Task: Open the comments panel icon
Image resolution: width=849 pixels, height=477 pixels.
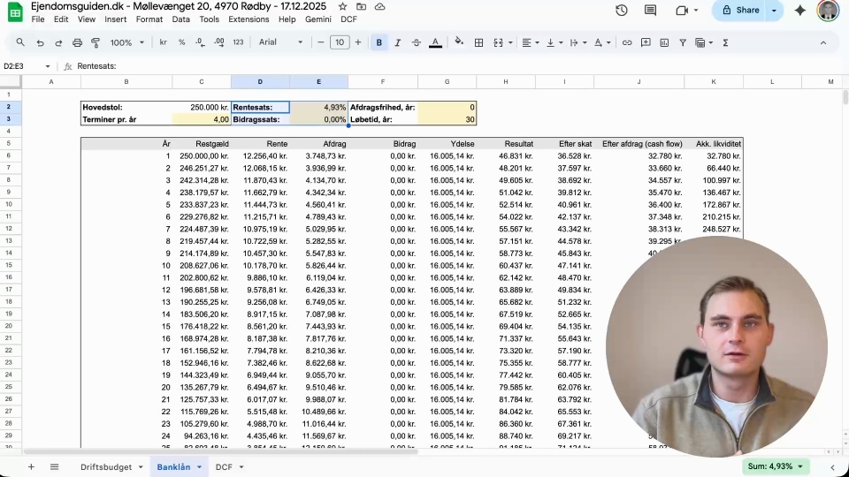Action: (651, 11)
